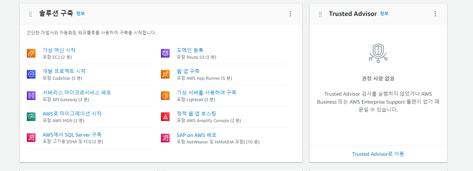Open 가상 서버를 사용하여 구축 link
Viewport: 473px width, 171px height.
coord(207,92)
